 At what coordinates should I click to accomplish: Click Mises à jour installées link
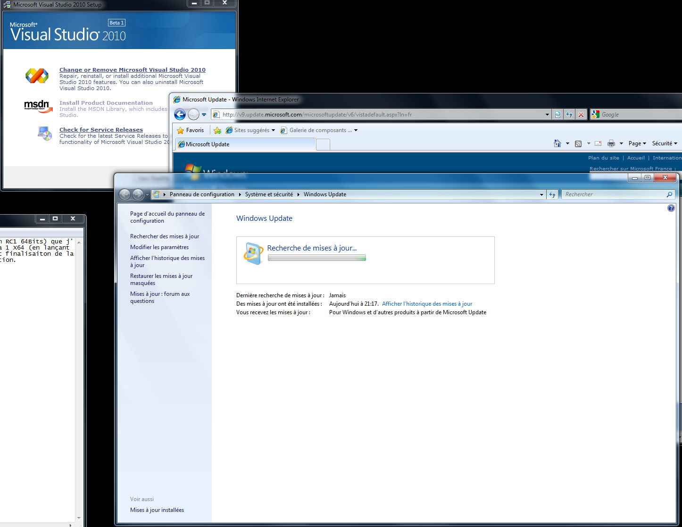[x=157, y=510]
